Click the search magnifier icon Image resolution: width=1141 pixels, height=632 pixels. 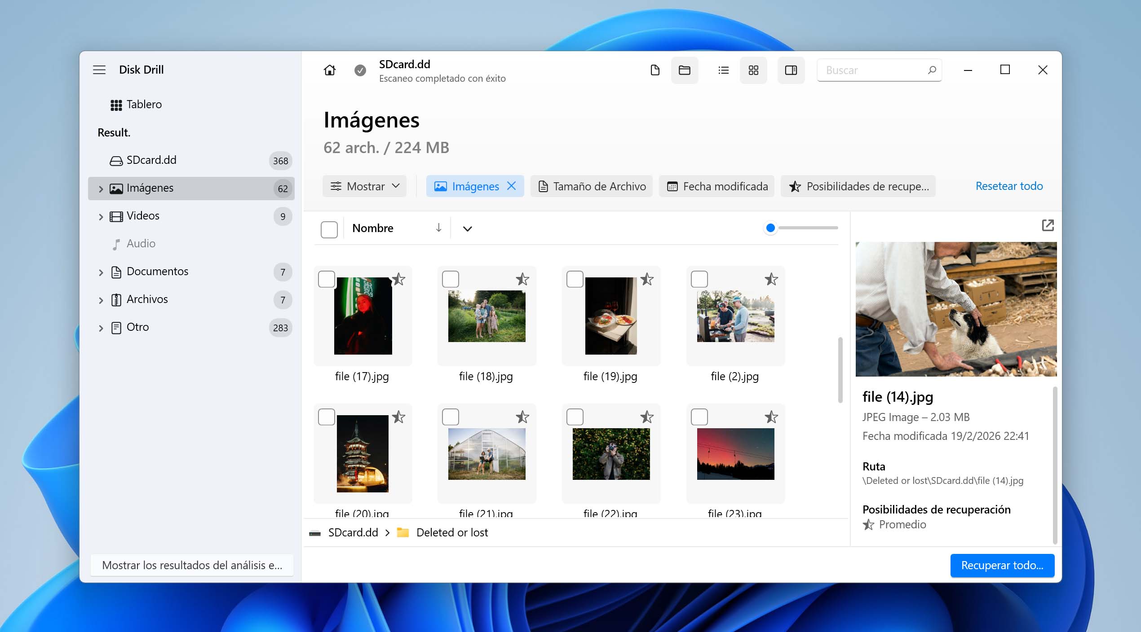[x=932, y=70]
